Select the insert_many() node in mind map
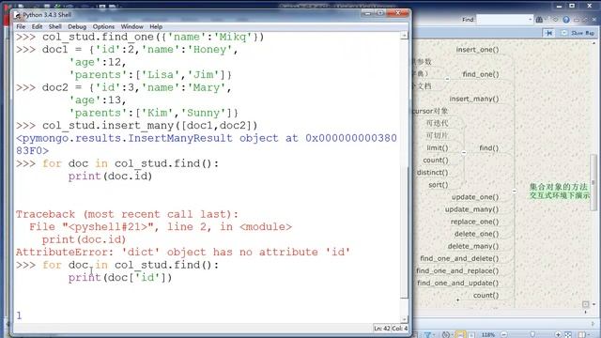 click(x=474, y=99)
